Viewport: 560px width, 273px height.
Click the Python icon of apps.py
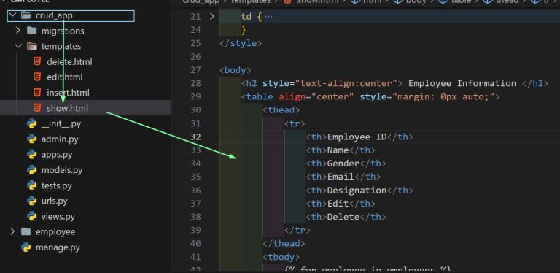[x=32, y=154]
